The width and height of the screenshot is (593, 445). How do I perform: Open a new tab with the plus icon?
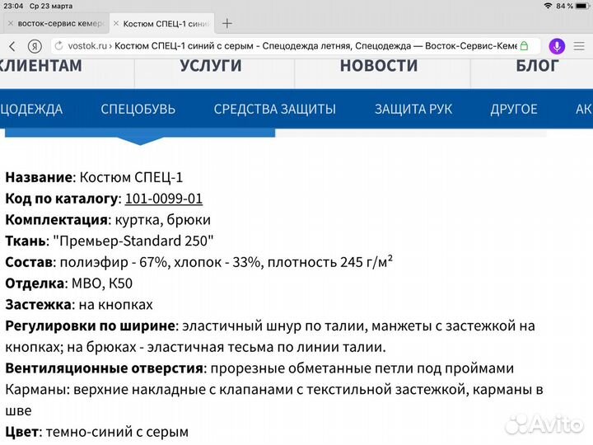[227, 24]
